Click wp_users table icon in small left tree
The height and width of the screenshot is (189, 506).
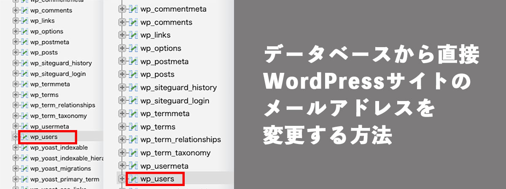[x=24, y=137]
